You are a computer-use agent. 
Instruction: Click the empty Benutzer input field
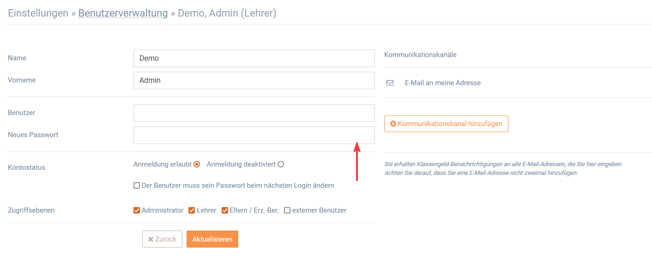254,113
